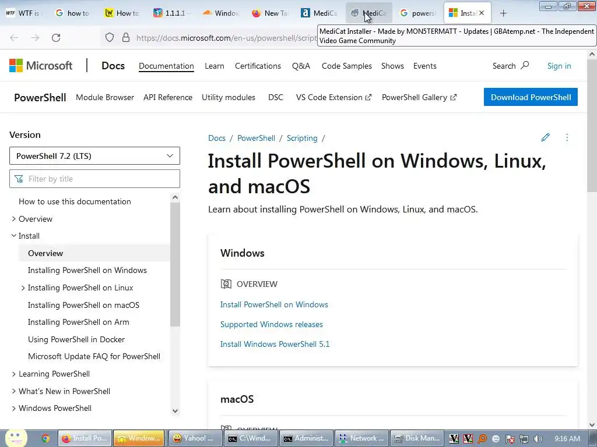The width and height of the screenshot is (597, 447).
Task: Switch to the 1.1.1.1 tab
Action: pyautogui.click(x=171, y=13)
